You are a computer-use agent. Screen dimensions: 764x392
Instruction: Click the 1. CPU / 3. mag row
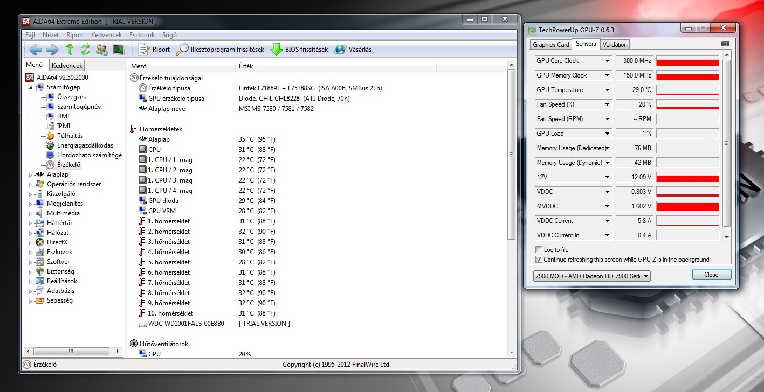318,180
